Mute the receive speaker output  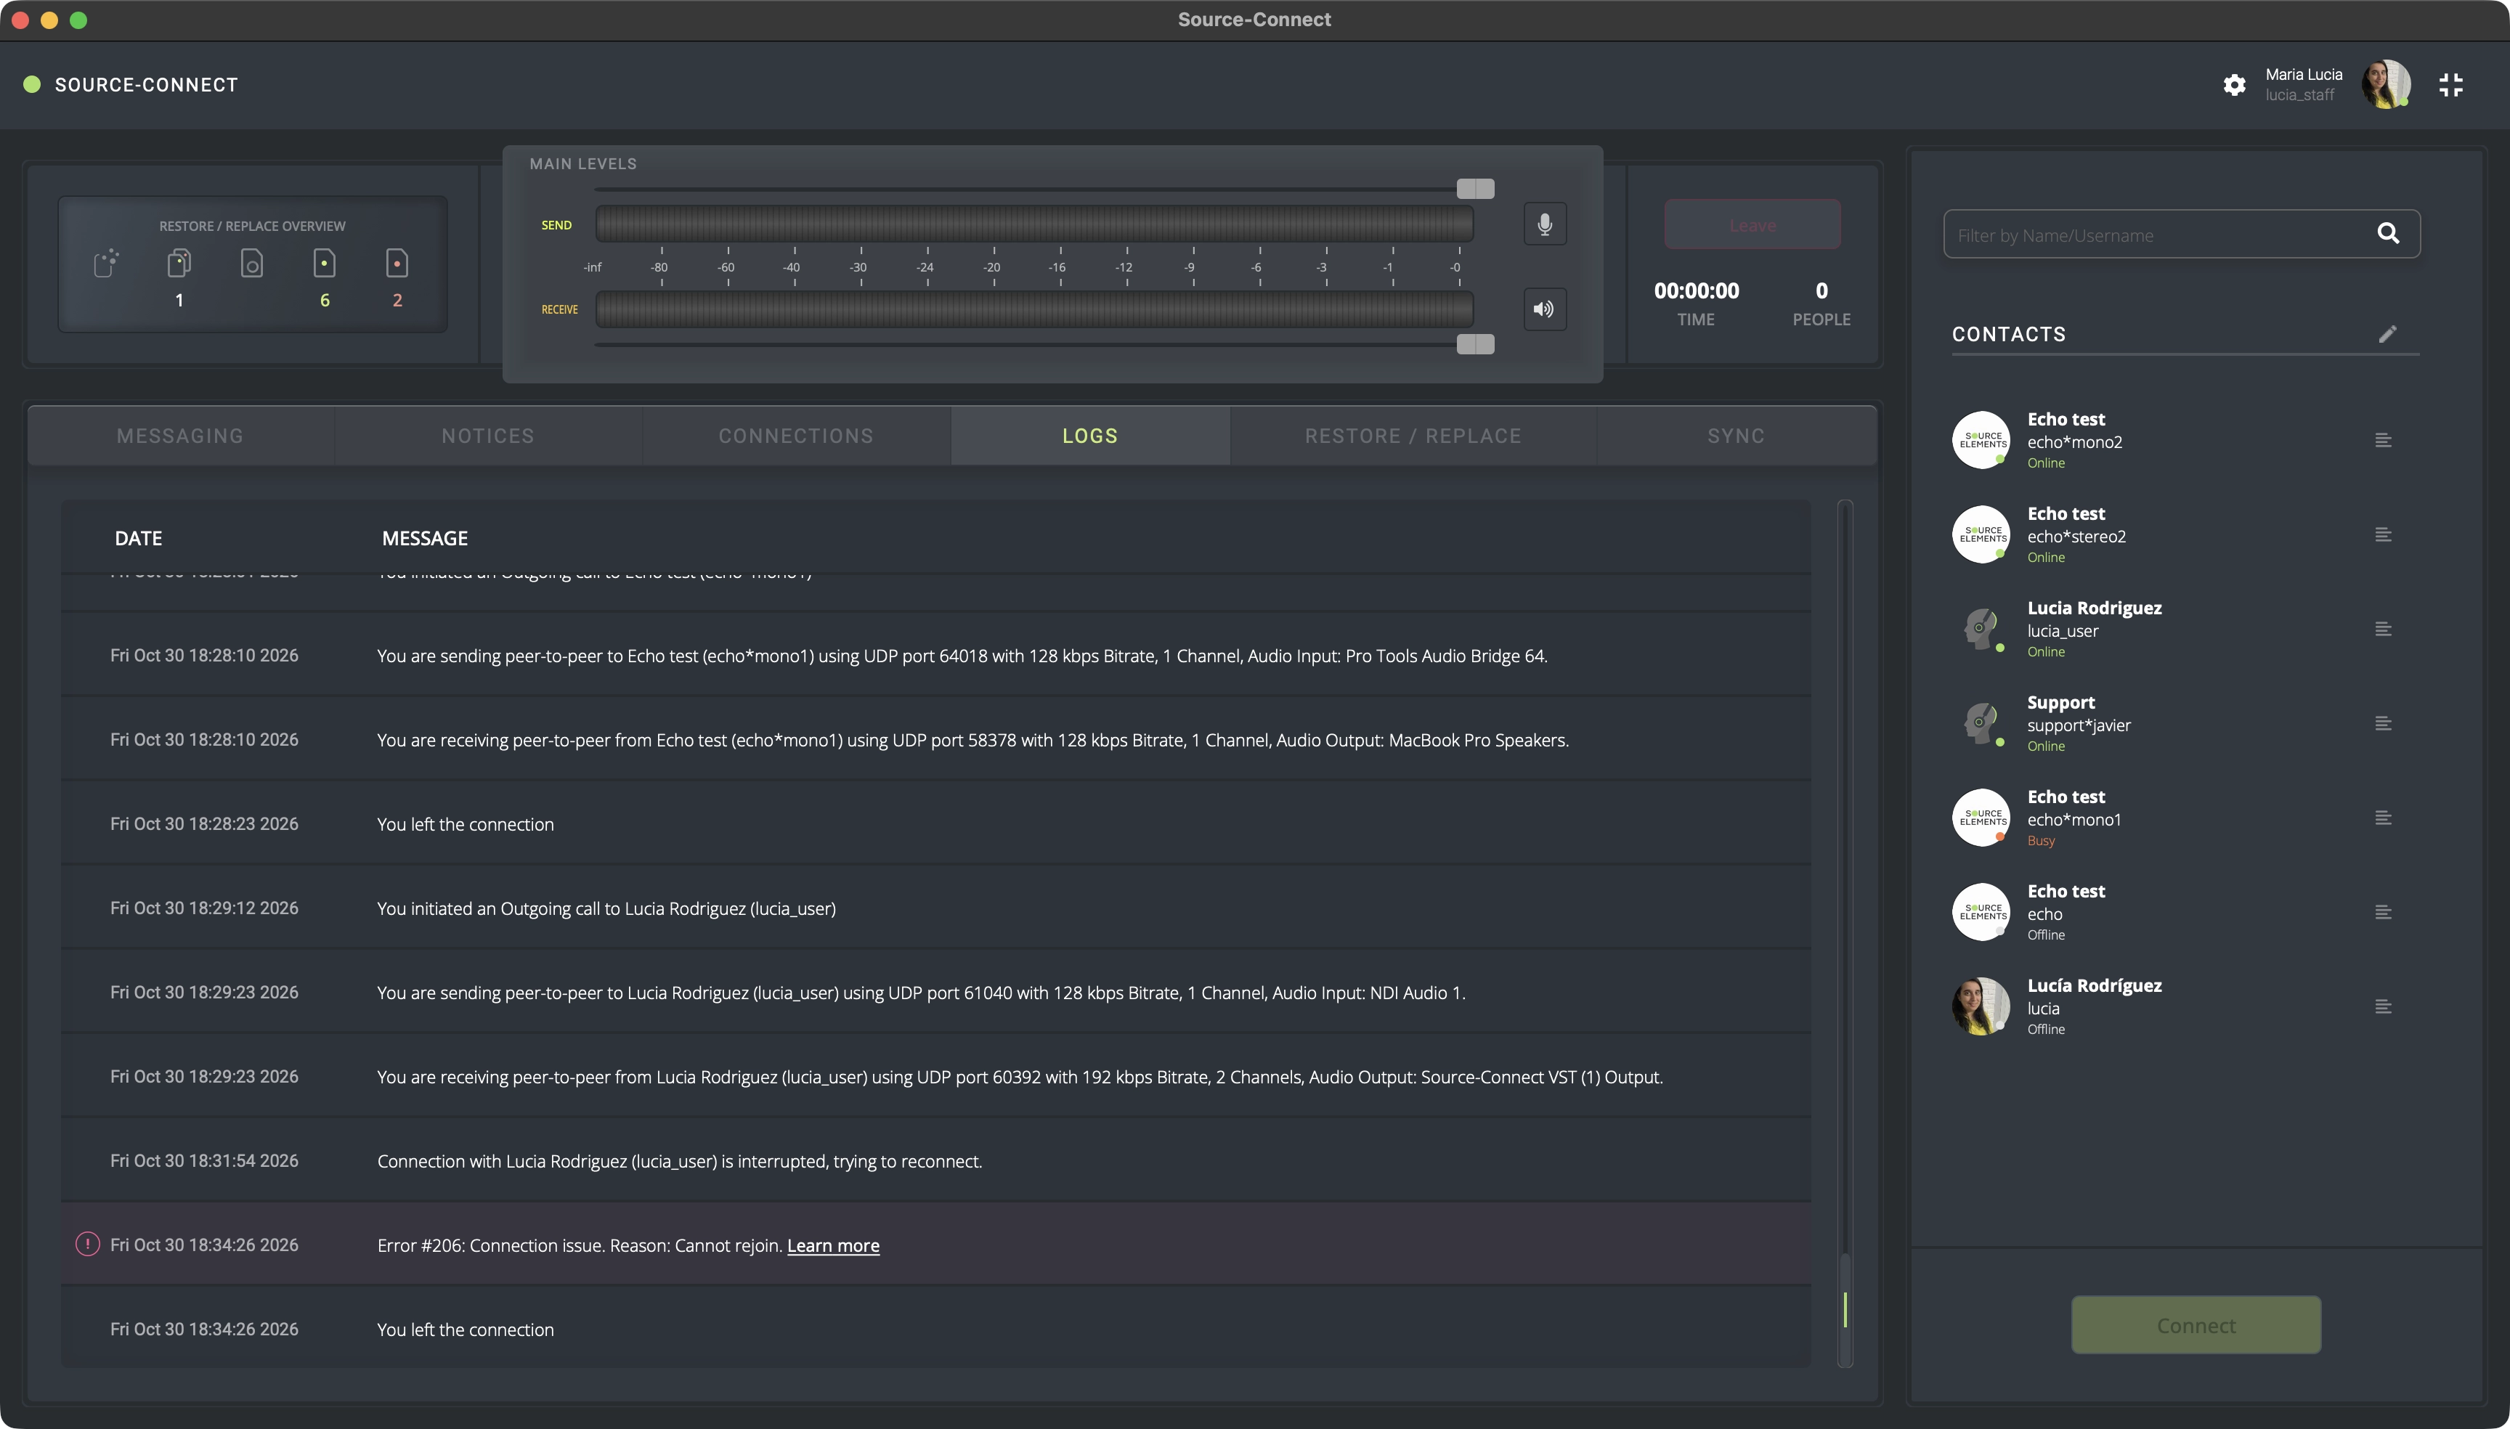tap(1544, 309)
